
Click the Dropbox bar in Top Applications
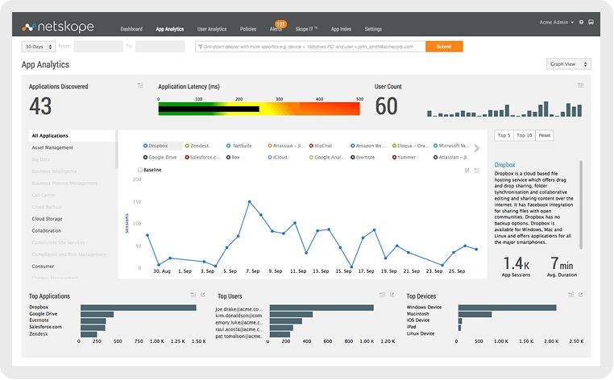coord(139,308)
